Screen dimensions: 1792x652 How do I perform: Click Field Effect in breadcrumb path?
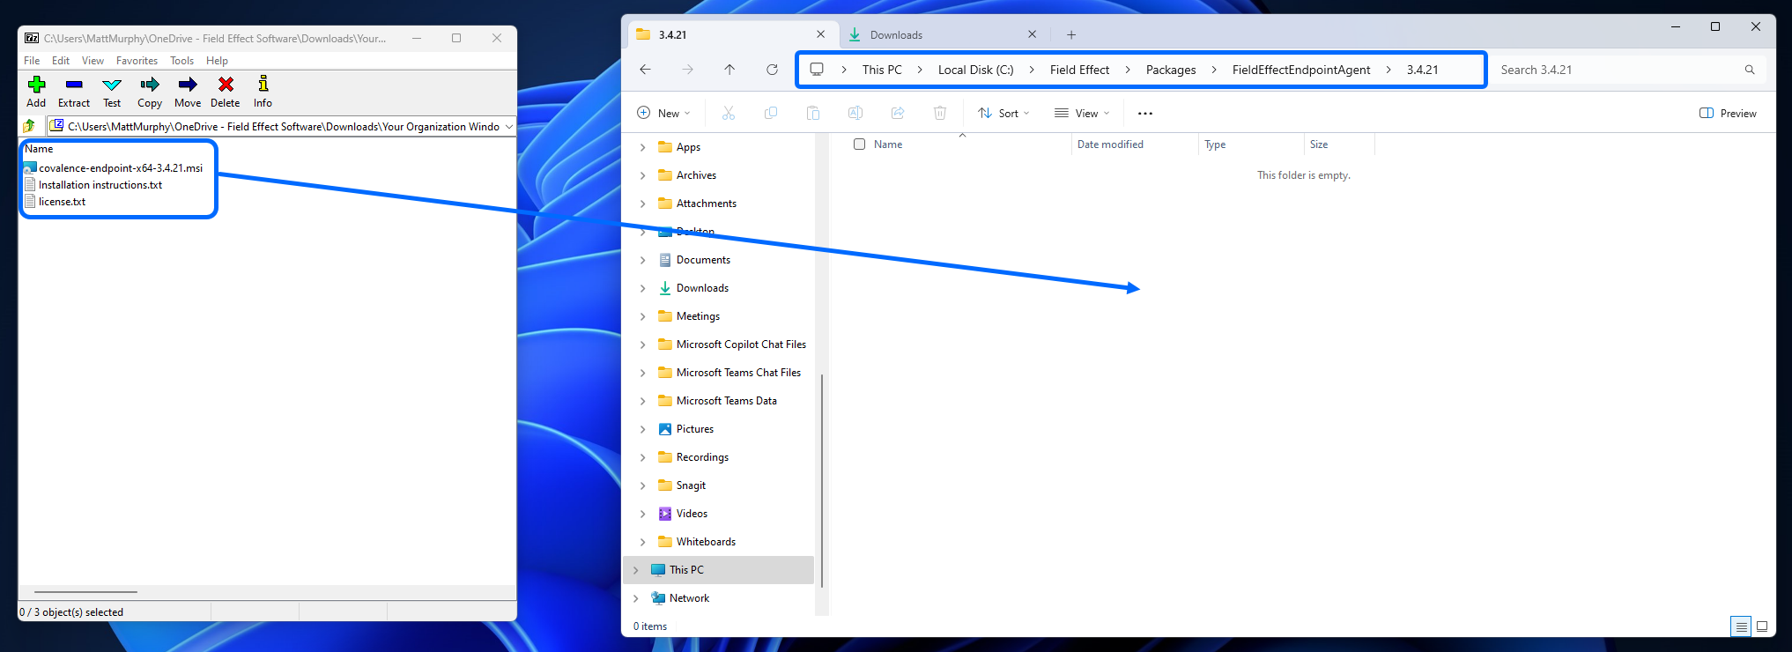click(x=1079, y=70)
